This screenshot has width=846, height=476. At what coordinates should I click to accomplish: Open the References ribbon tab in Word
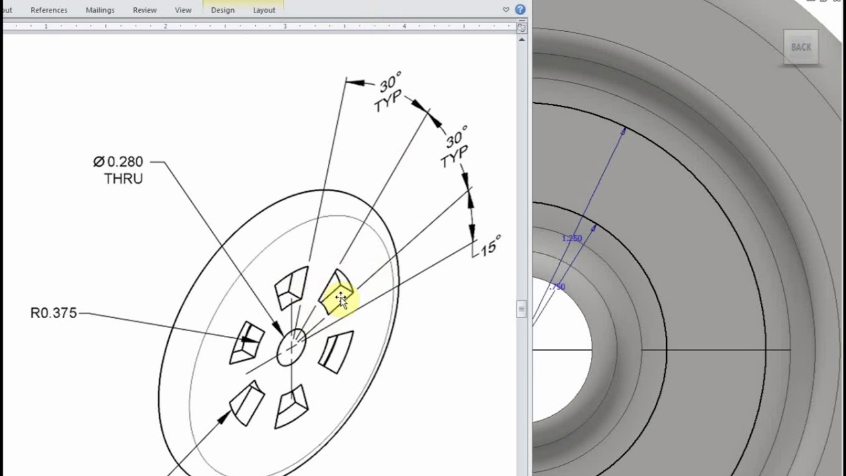[x=49, y=10]
